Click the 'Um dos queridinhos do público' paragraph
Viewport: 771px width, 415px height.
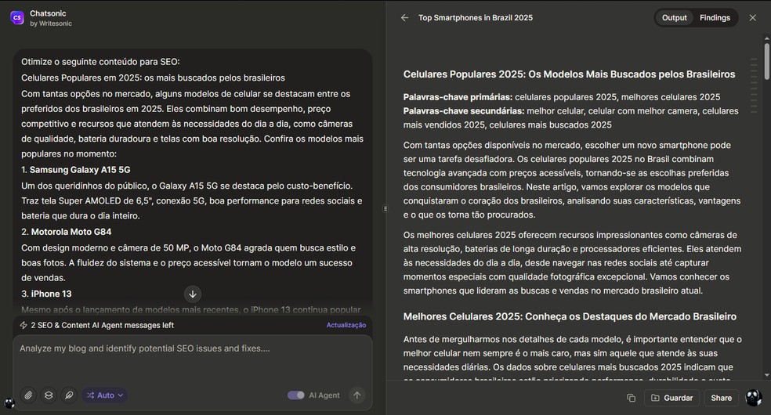[x=192, y=201]
